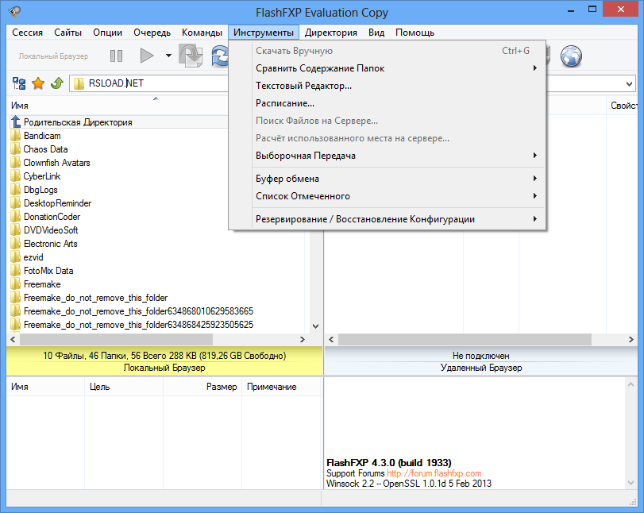Open forum.flashfxp.com support link
This screenshot has height=513, width=644.
pos(434,473)
